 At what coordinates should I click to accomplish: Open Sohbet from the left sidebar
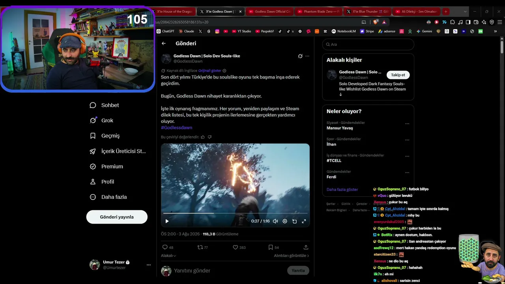click(x=105, y=105)
